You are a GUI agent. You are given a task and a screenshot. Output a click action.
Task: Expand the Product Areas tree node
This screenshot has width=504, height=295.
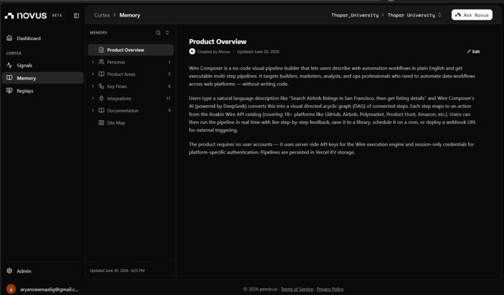pyautogui.click(x=93, y=74)
